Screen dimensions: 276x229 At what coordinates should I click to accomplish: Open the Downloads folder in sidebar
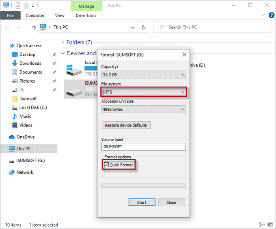[26, 63]
